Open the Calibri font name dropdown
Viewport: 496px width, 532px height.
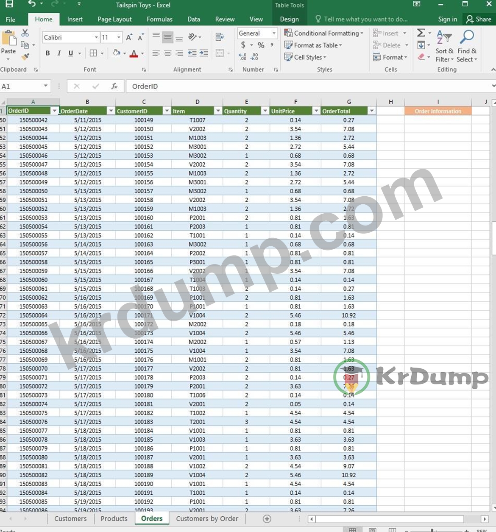[96, 37]
